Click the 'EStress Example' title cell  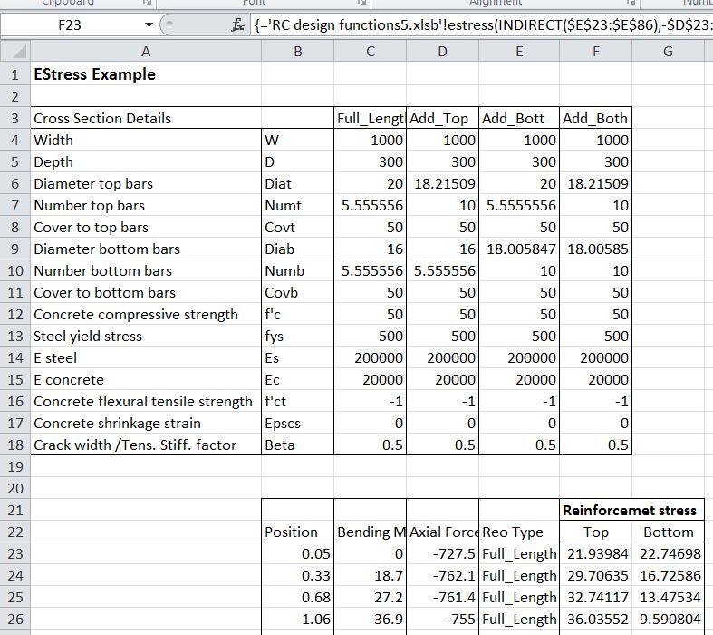[94, 74]
